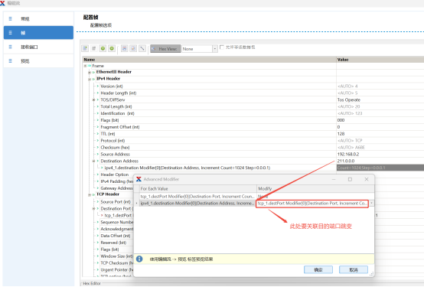The image size is (424, 287).
Task: Select the highlighted 帧 sidebar page
Action: click(x=38, y=33)
